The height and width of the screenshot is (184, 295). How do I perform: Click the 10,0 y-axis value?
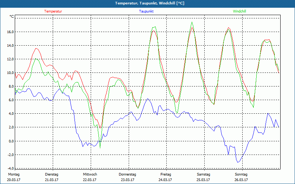[x=11, y=73]
